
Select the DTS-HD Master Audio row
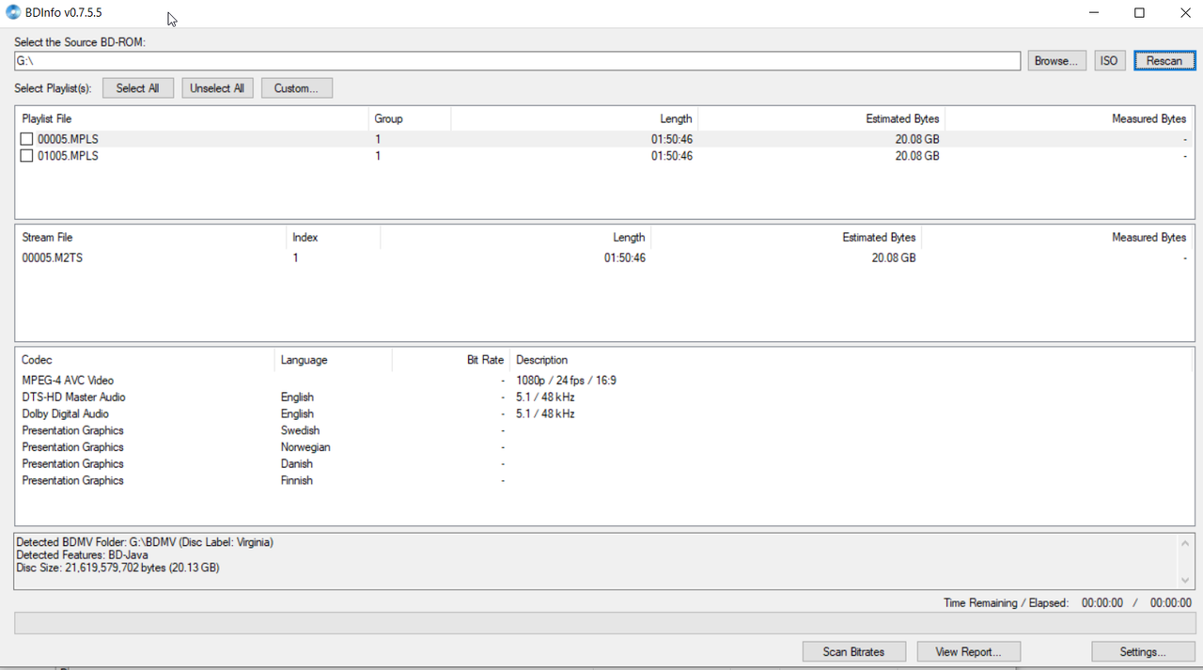(x=604, y=397)
